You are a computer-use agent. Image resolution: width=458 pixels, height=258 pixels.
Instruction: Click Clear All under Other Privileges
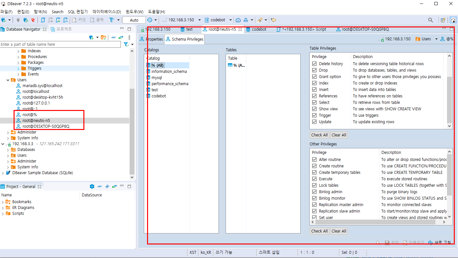pos(339,231)
